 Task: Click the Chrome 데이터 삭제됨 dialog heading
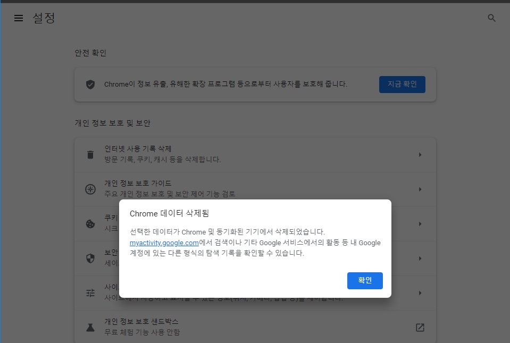click(x=170, y=214)
